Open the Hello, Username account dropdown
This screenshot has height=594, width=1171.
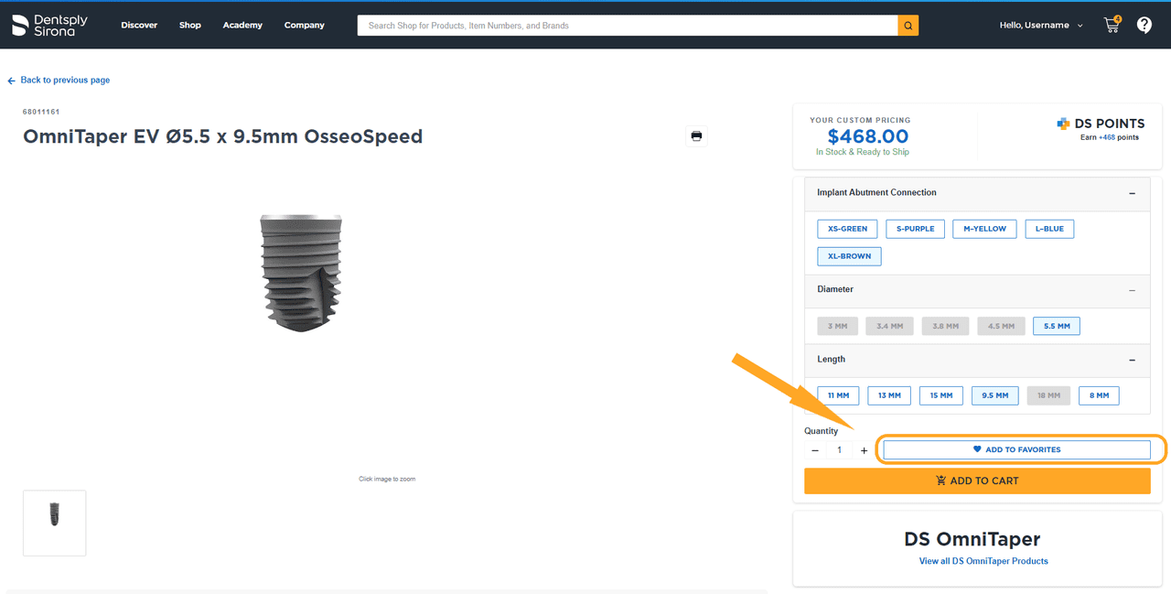[1040, 26]
